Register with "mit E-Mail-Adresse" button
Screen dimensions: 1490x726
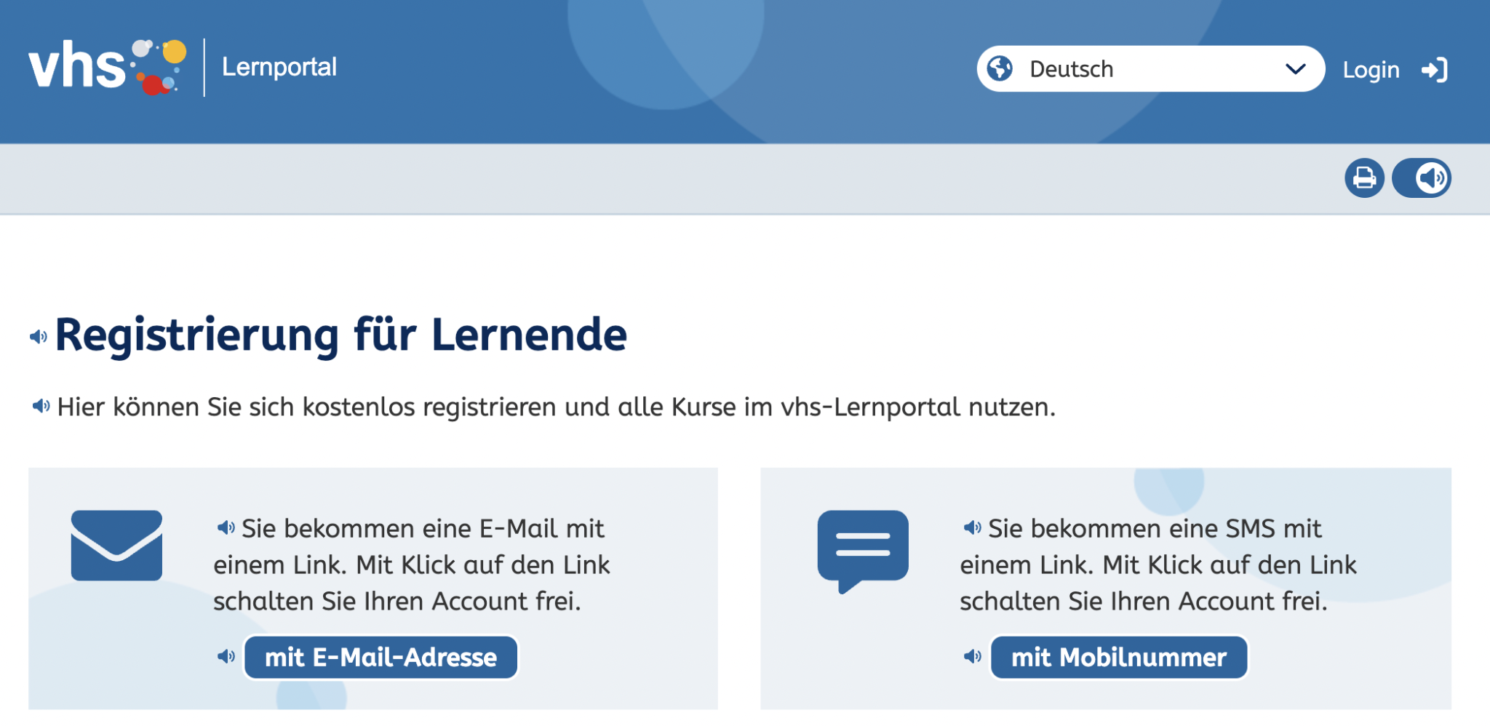tap(381, 658)
